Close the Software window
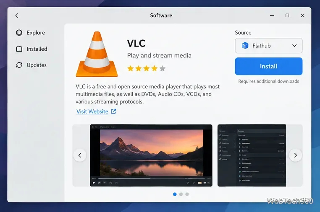 pyautogui.click(x=303, y=16)
